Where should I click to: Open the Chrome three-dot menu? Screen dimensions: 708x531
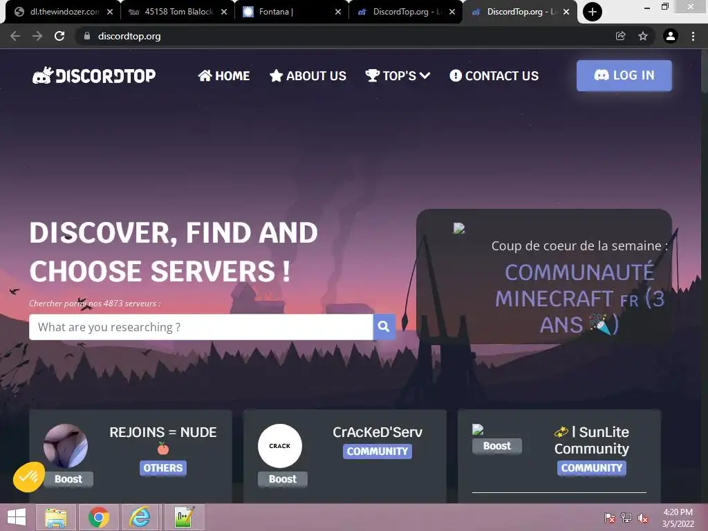tap(693, 36)
